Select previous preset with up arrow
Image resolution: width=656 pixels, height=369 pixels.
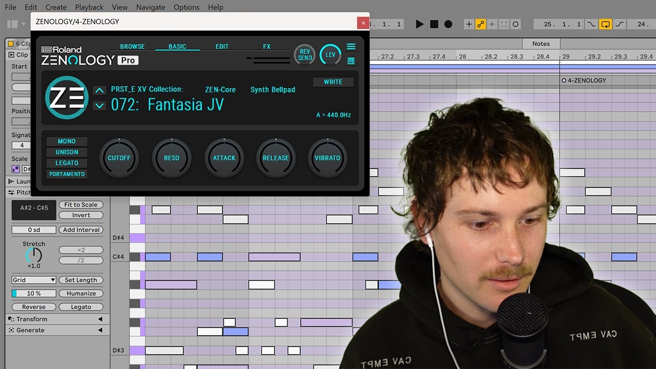pos(99,91)
